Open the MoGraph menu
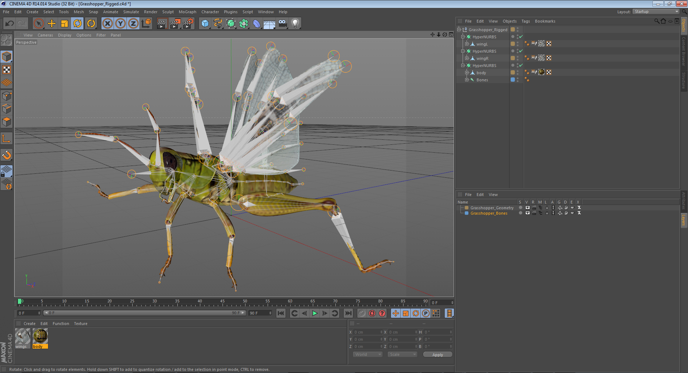 click(187, 12)
